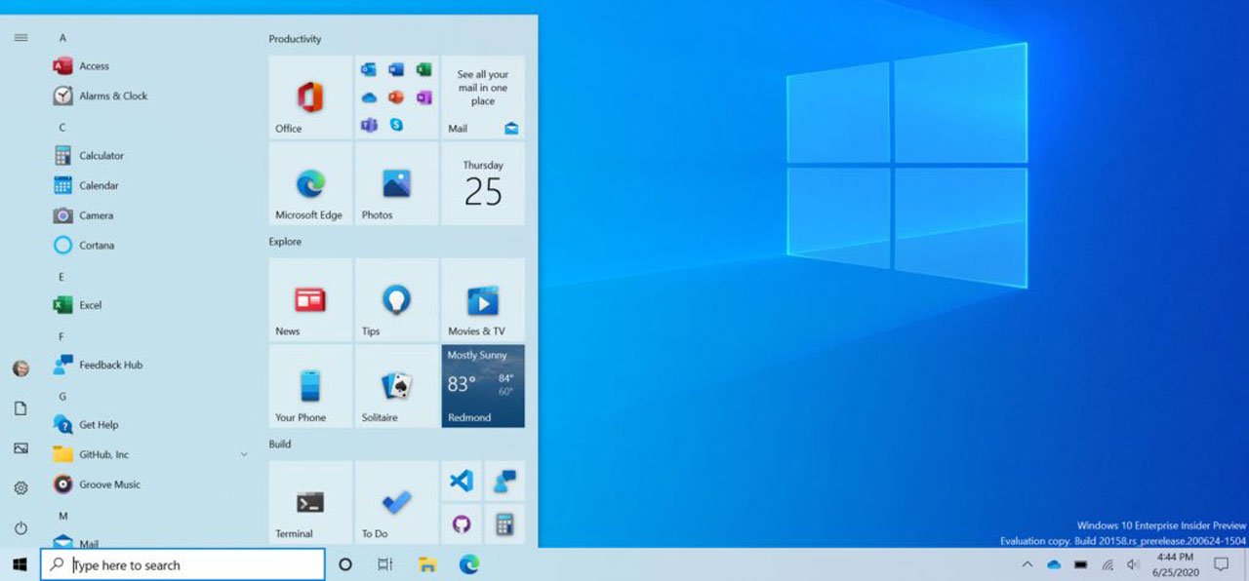The height and width of the screenshot is (581, 1249).
Task: Open GitHub small tile in Build group
Action: 462,524
